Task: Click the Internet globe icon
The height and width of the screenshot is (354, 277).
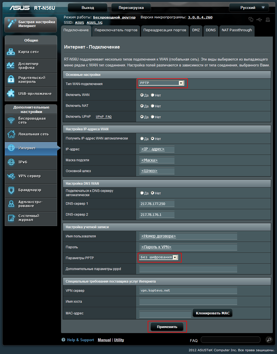Action: [11, 148]
